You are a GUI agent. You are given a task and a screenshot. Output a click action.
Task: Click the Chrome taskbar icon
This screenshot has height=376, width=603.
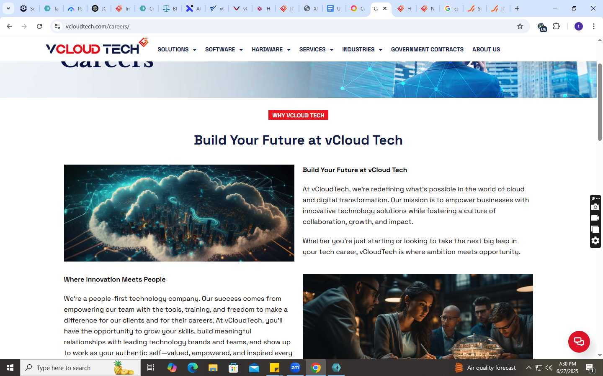point(316,368)
